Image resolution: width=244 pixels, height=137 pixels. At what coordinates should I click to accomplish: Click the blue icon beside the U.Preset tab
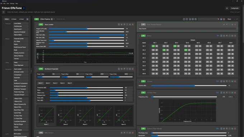pyautogui.click(x=27, y=19)
